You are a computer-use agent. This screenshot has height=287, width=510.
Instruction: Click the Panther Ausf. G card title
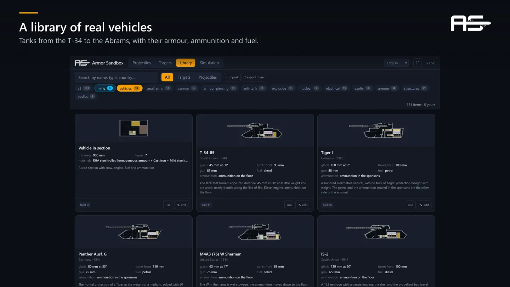(x=92, y=254)
